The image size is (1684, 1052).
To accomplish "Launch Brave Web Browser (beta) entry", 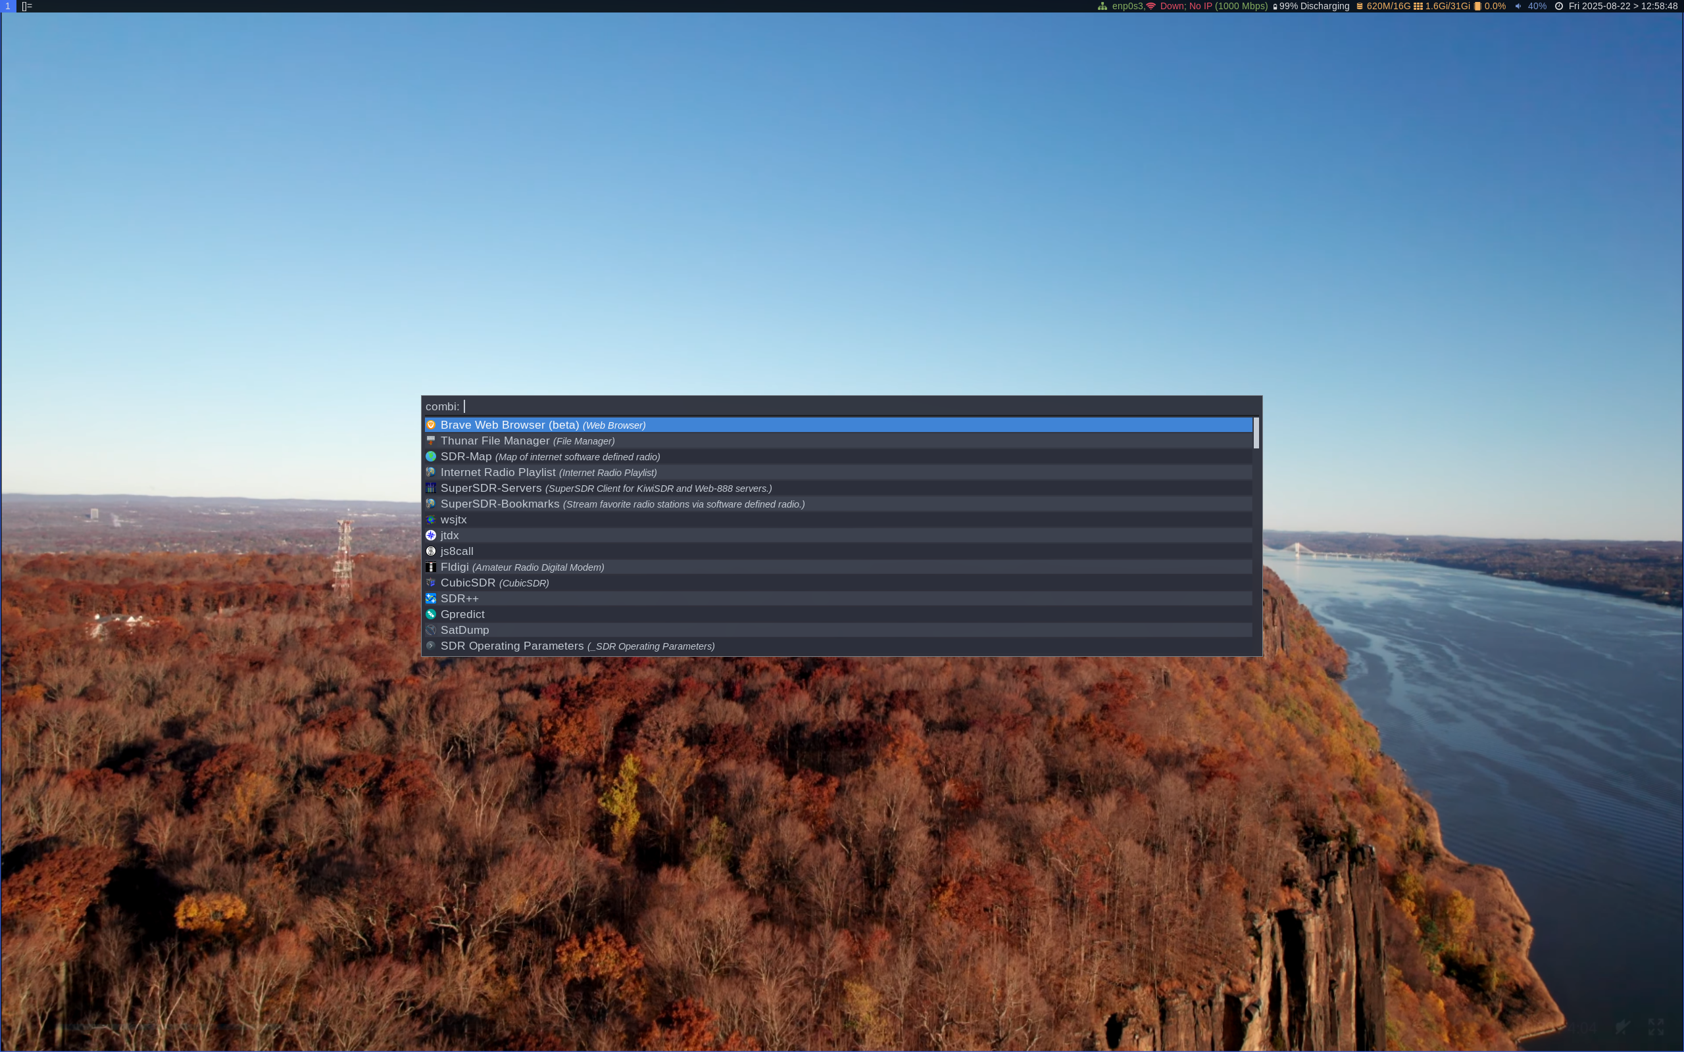I will point(838,425).
